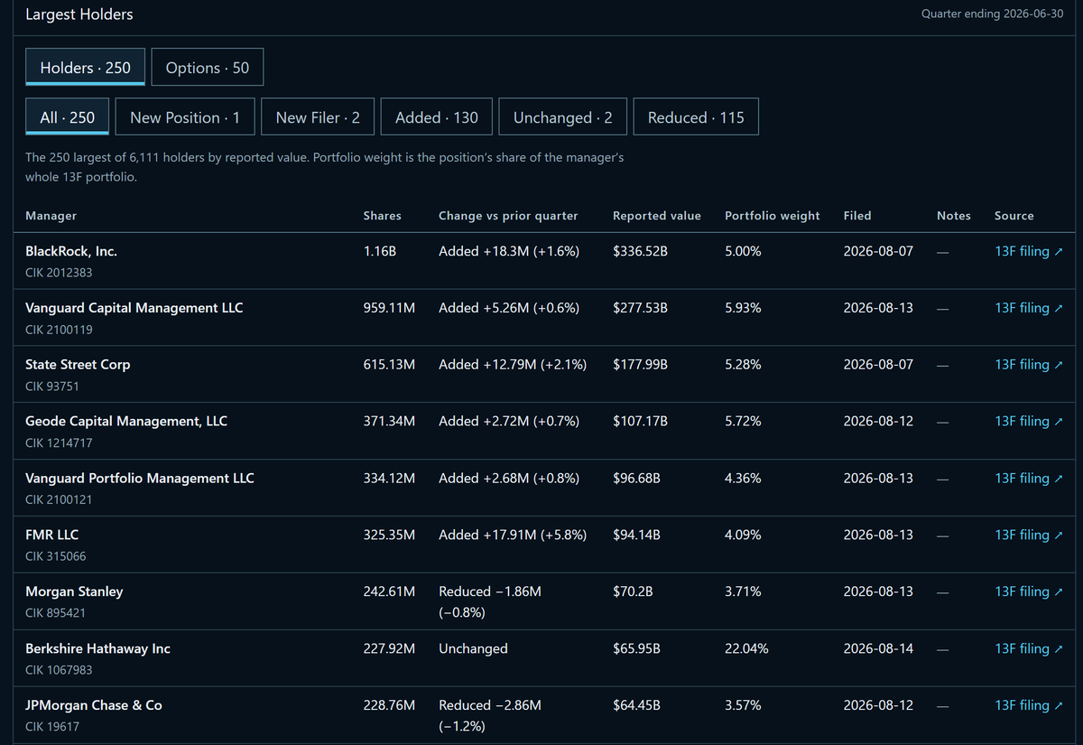Click the Reduced −1.86M change cell

(490, 601)
